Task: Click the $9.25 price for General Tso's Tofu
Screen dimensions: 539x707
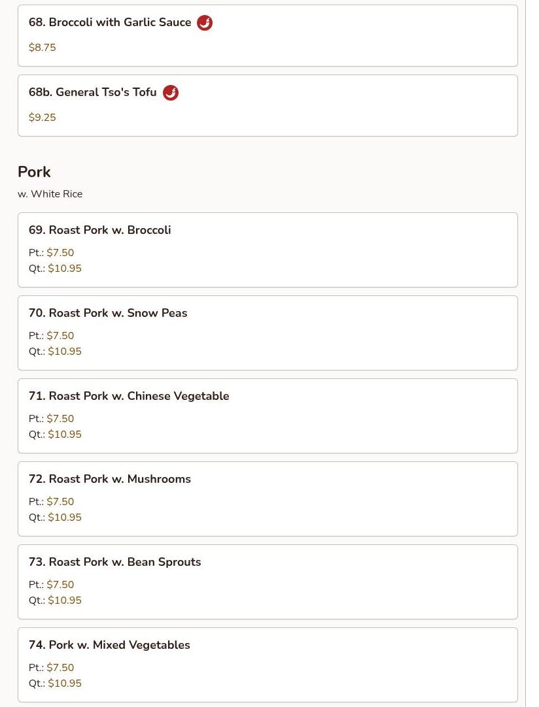Action: click(43, 118)
